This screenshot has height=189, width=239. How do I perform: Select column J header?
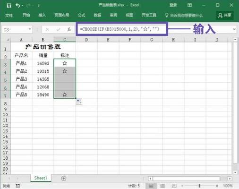point(217,40)
